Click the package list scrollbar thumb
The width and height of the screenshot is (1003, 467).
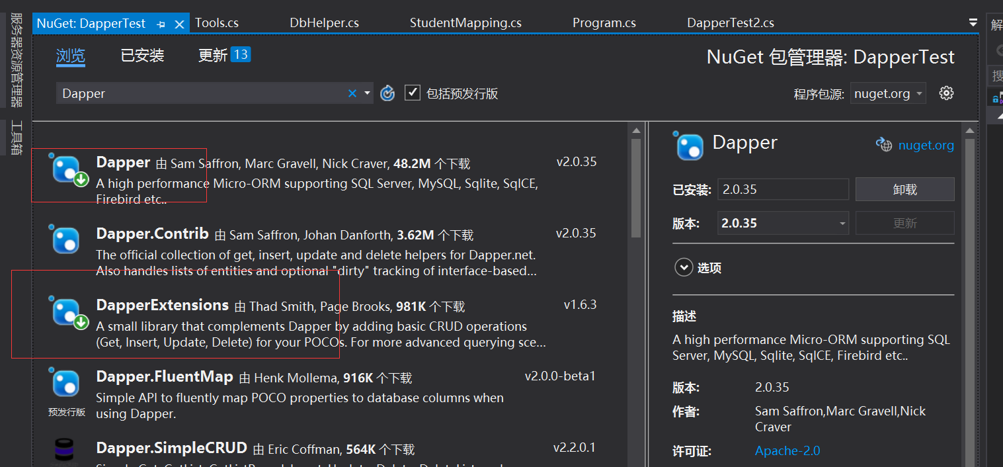pyautogui.click(x=636, y=187)
